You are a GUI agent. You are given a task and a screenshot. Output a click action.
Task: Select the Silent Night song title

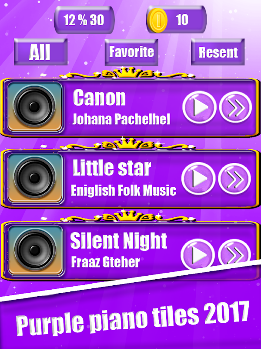pos(118,241)
